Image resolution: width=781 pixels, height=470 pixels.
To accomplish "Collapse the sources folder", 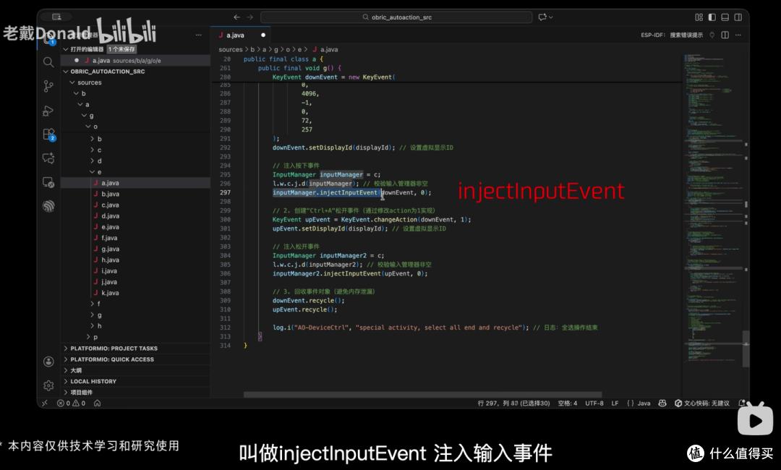I will coord(72,82).
